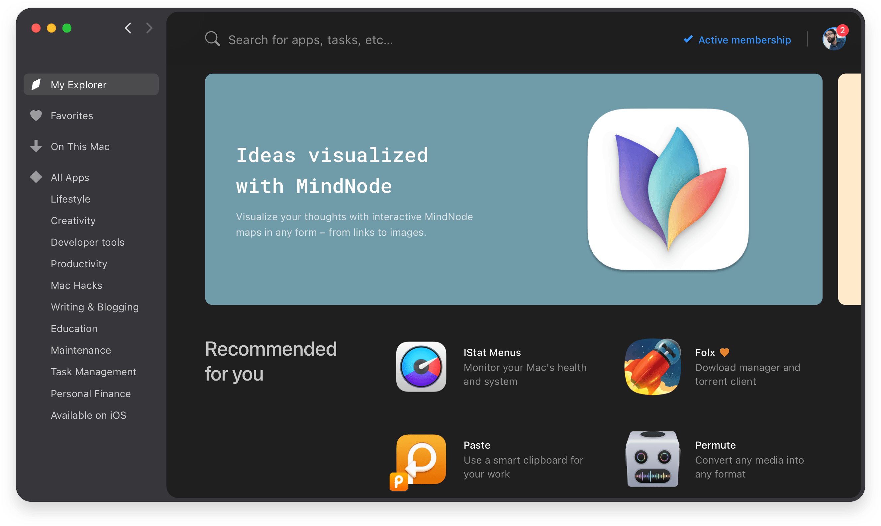
Task: Click the 'Recommended for you' heading
Action: (271, 361)
